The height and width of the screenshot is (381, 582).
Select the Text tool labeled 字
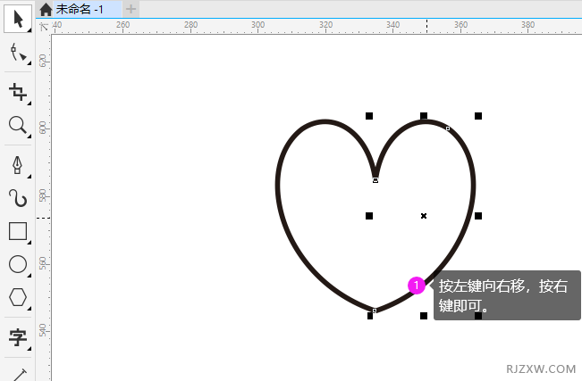(18, 337)
